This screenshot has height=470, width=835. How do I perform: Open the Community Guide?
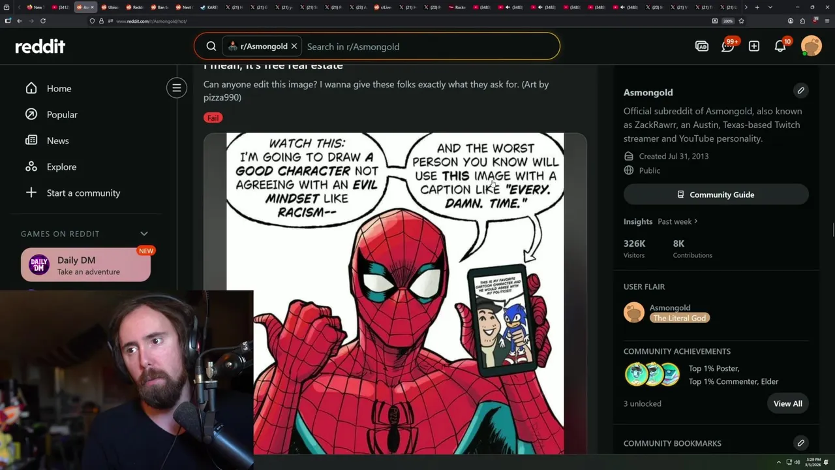pos(716,195)
